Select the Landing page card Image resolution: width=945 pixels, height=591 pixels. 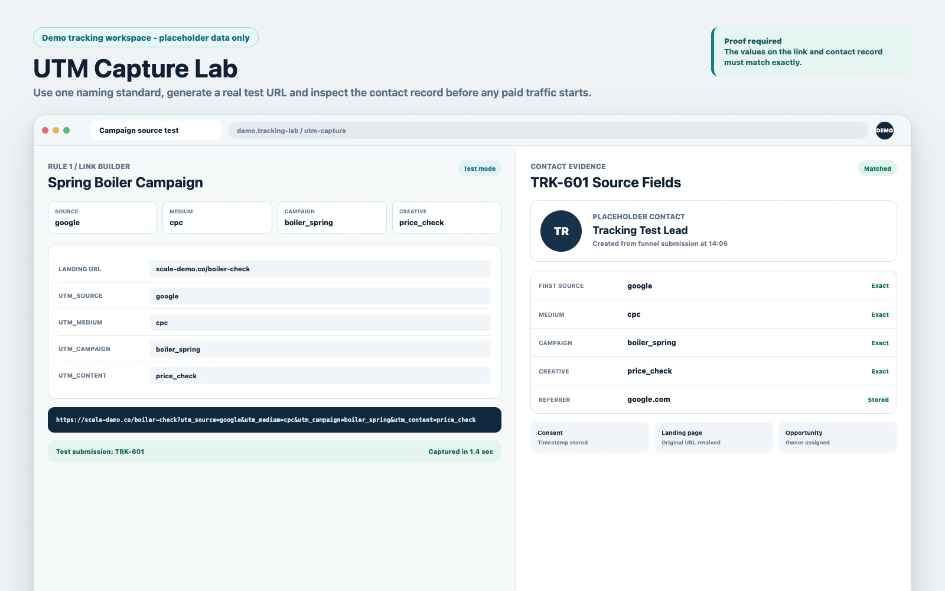713,437
